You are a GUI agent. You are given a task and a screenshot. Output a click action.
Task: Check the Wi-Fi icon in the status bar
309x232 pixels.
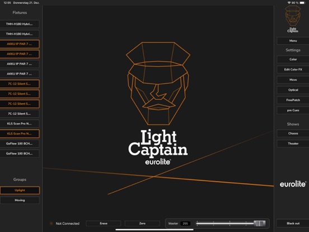click(x=289, y=3)
